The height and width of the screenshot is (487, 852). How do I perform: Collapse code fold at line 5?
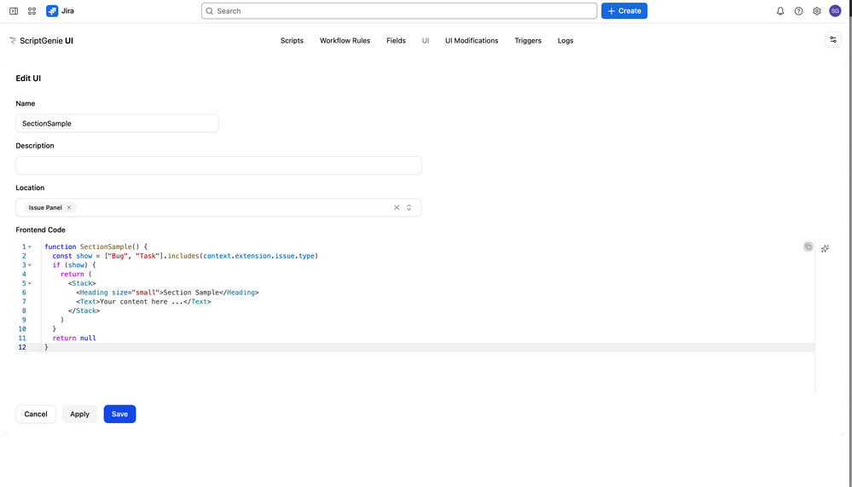30,283
